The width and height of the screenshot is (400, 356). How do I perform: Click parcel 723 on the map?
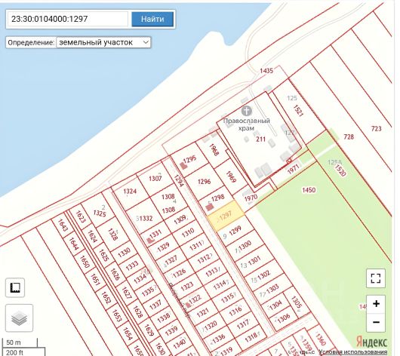coord(377,128)
